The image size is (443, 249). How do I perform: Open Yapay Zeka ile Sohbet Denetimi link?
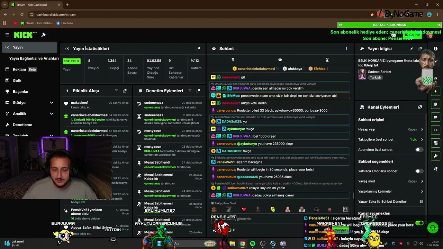pyautogui.click(x=391, y=202)
